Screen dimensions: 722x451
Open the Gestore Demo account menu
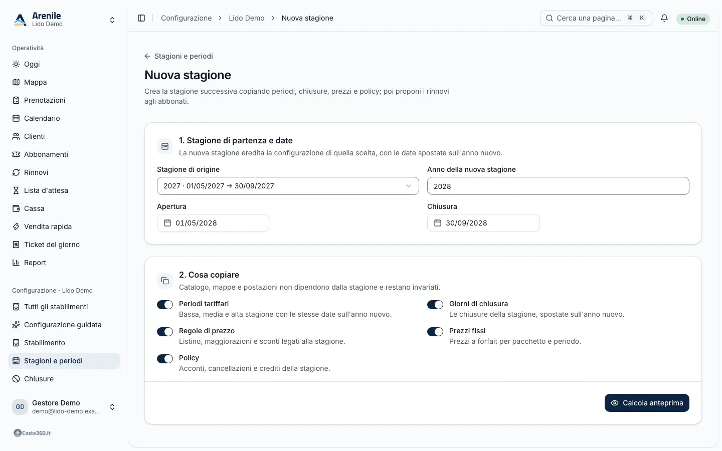point(64,407)
